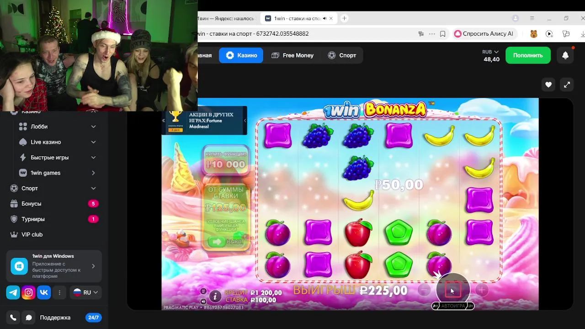Click the ВЫИГРЫШ ₽225,00 win display
The image size is (585, 329).
[x=350, y=291]
